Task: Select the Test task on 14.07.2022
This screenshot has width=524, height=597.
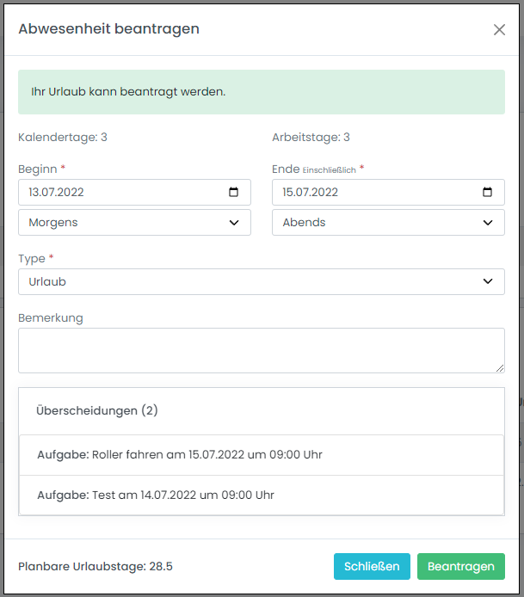Action: [156, 495]
